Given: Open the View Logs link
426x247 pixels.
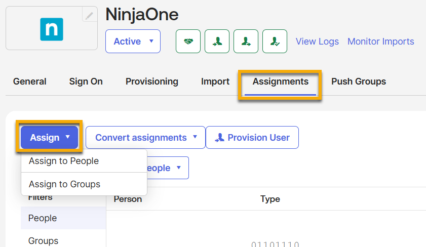Looking at the screenshot, I should click(x=317, y=42).
